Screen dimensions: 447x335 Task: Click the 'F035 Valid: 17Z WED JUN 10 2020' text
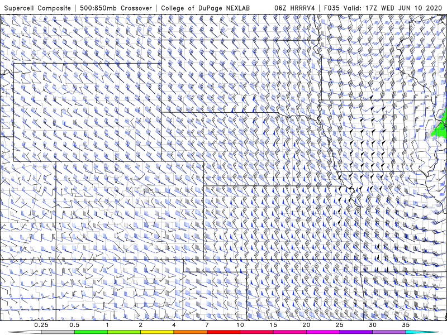click(384, 8)
